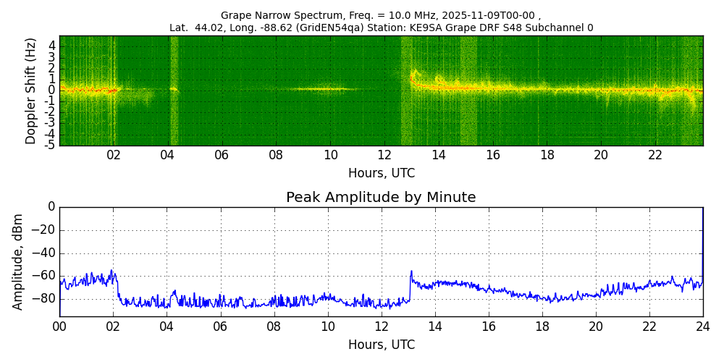Click "Hours, UTC" label below the amplitude plot

tap(381, 345)
